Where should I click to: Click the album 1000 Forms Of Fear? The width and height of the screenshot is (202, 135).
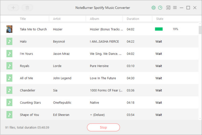coord(106,90)
